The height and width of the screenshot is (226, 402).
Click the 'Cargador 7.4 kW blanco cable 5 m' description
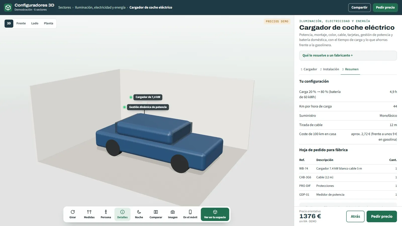coord(339,168)
